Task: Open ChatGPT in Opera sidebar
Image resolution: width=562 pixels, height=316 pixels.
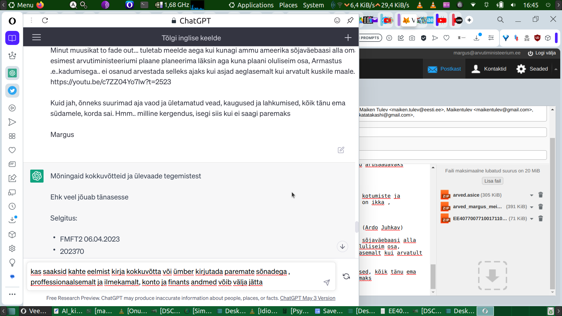Action: [x=12, y=73]
